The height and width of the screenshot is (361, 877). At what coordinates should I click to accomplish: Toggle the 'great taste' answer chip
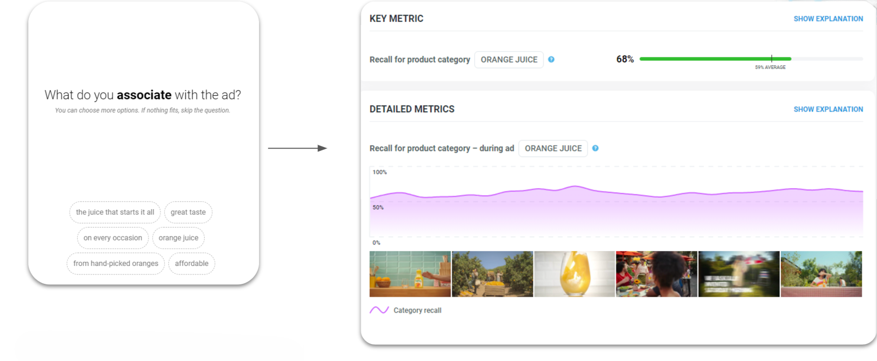tap(188, 212)
